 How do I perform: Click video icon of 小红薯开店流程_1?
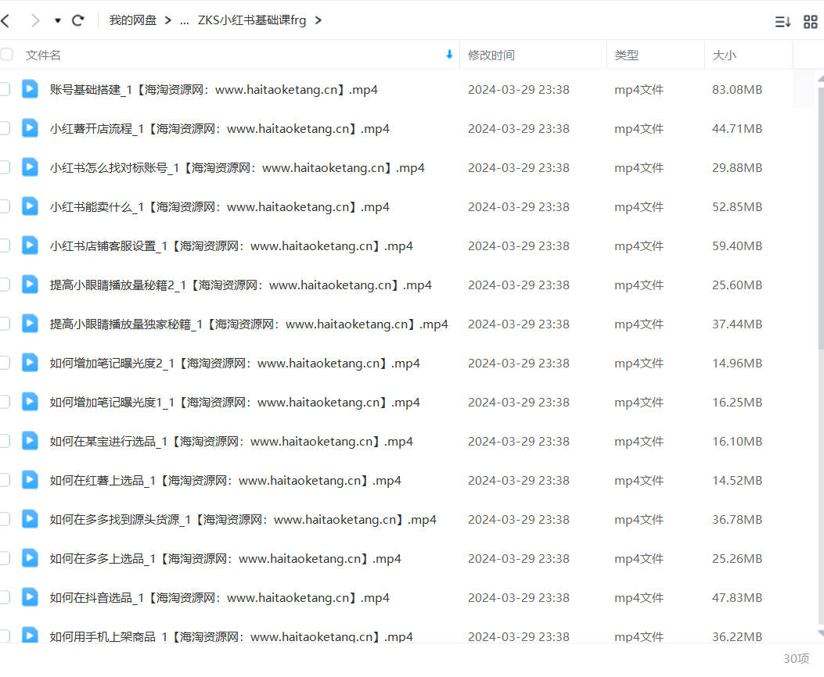30,128
